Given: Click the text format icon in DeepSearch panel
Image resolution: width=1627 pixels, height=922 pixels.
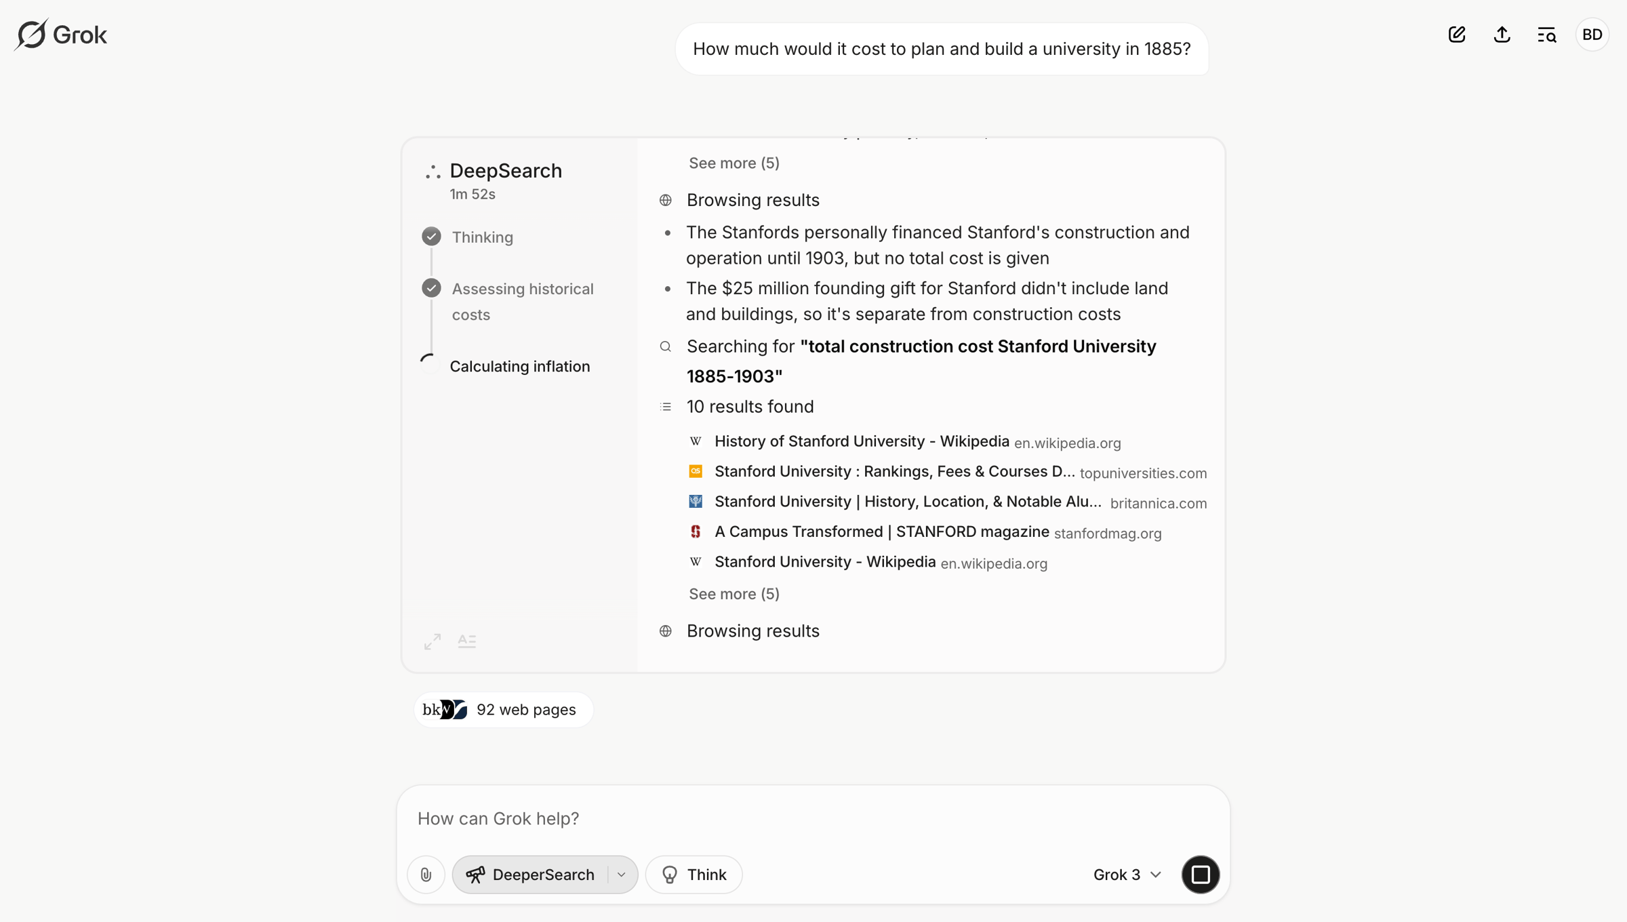Looking at the screenshot, I should pyautogui.click(x=466, y=641).
